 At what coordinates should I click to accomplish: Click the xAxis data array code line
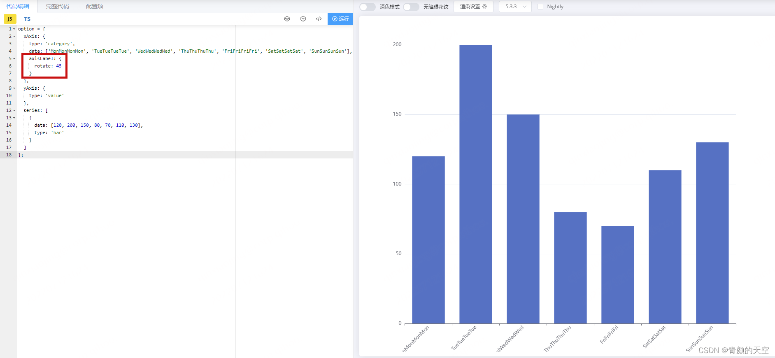[190, 51]
